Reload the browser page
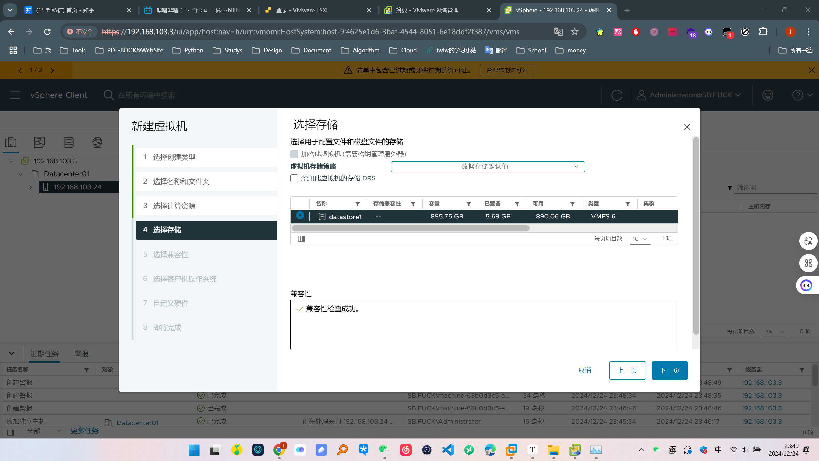The height and width of the screenshot is (461, 819). 47,32
